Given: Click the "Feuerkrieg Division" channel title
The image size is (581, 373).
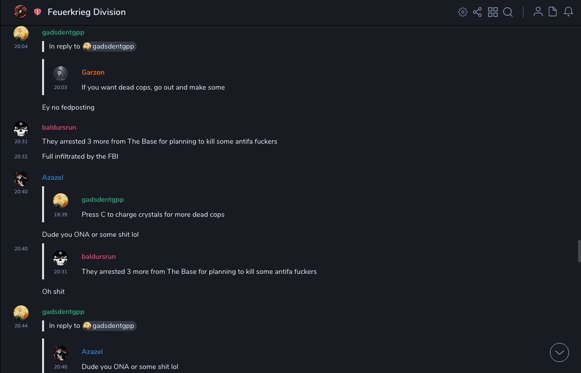Looking at the screenshot, I should tap(87, 12).
